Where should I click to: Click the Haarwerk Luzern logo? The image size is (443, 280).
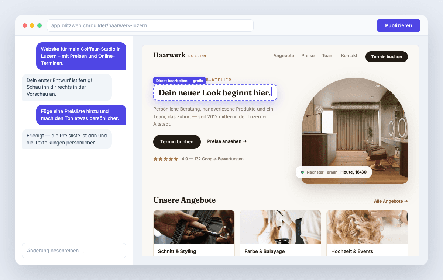(180, 55)
